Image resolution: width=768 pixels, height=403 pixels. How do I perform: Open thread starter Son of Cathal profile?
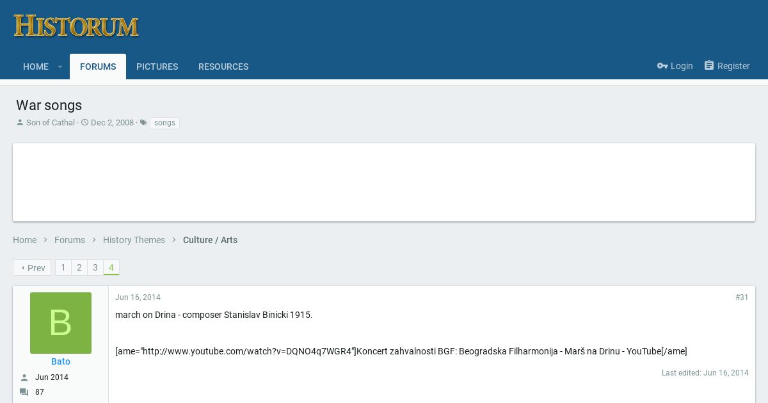click(51, 123)
